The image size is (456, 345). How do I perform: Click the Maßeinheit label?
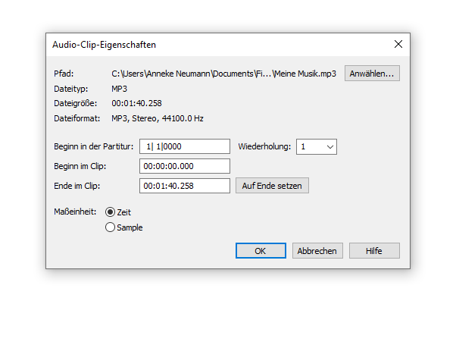click(75, 212)
